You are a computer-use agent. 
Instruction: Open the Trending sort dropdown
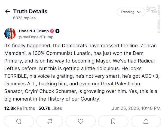pos(131,12)
